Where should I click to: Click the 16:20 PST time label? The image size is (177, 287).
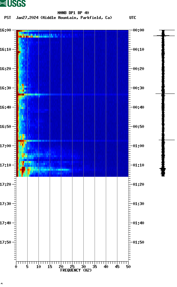point(5,69)
